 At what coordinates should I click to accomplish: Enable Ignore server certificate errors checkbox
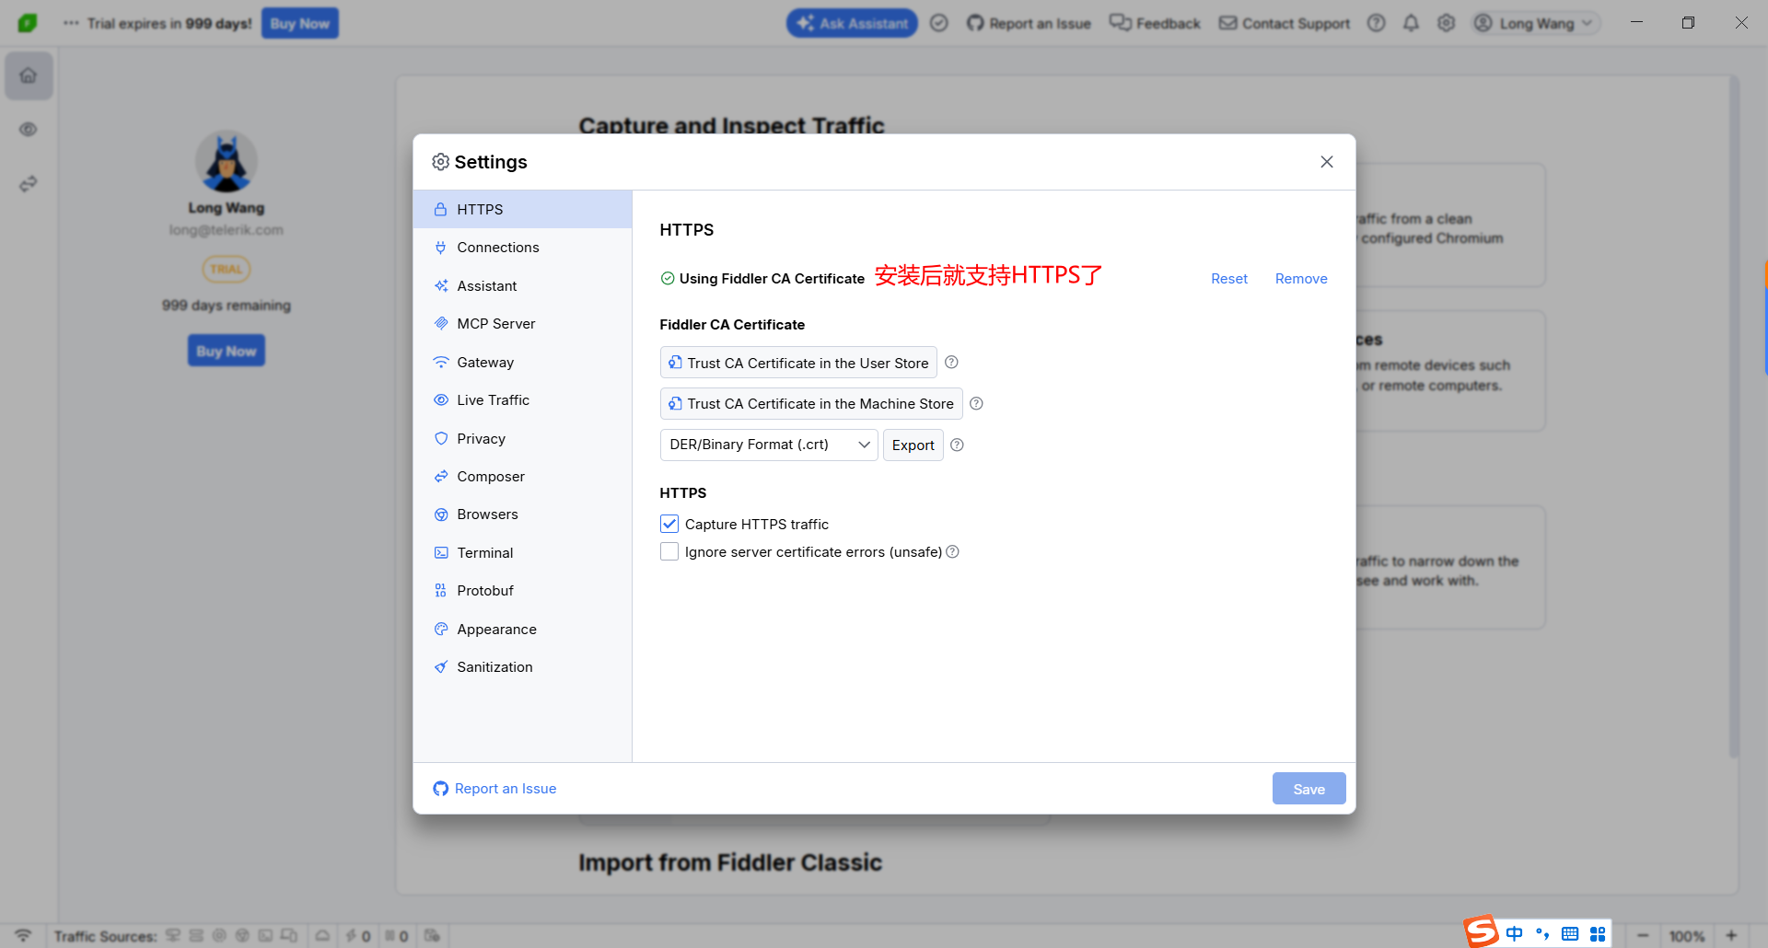[669, 552]
